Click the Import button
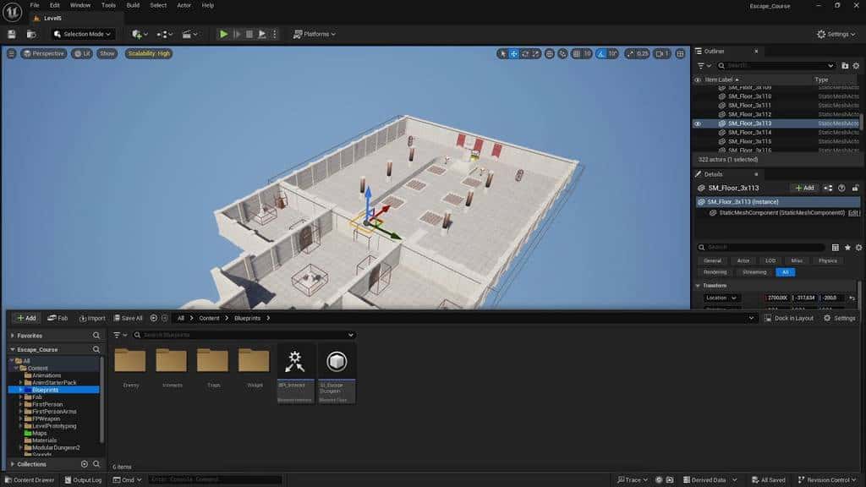Viewport: 866px width, 487px height. 92,319
